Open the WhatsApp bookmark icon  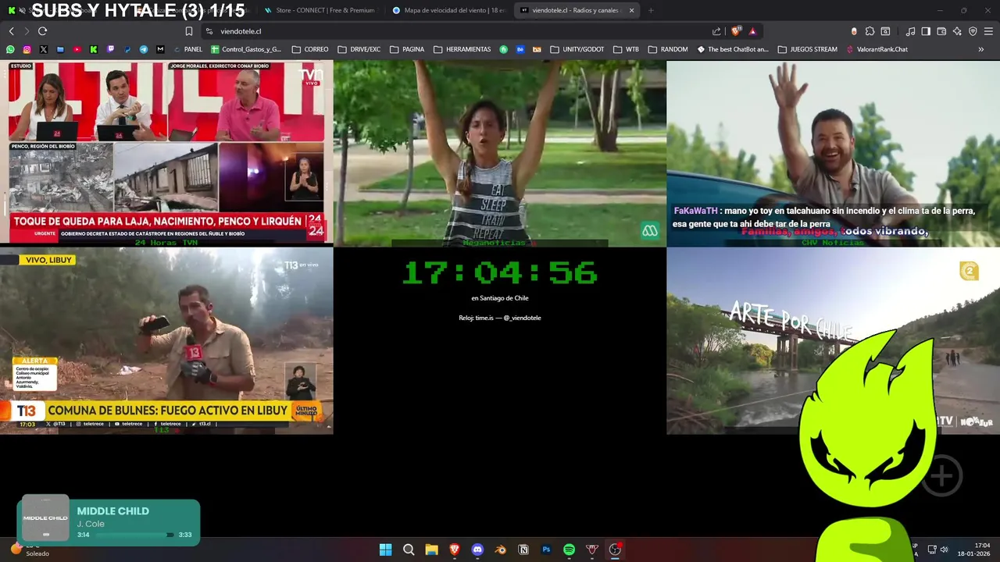(x=10, y=49)
